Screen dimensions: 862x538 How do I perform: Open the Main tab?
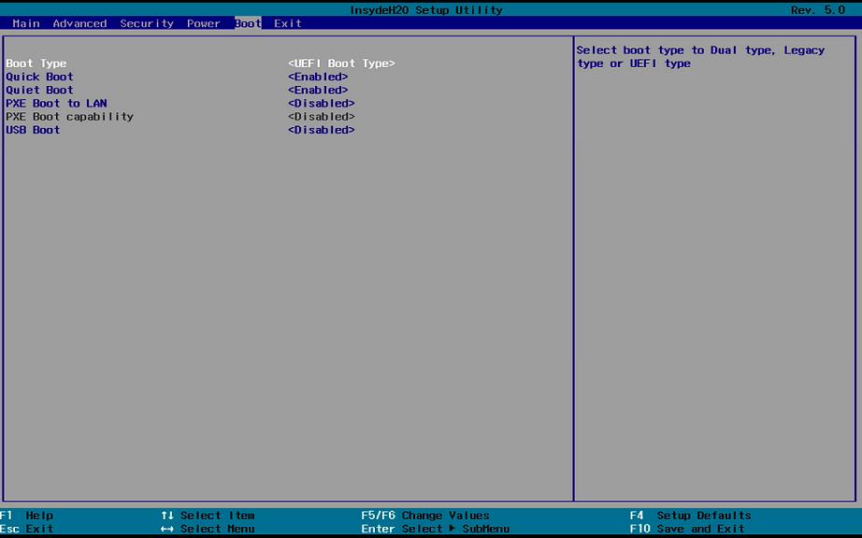(x=26, y=23)
